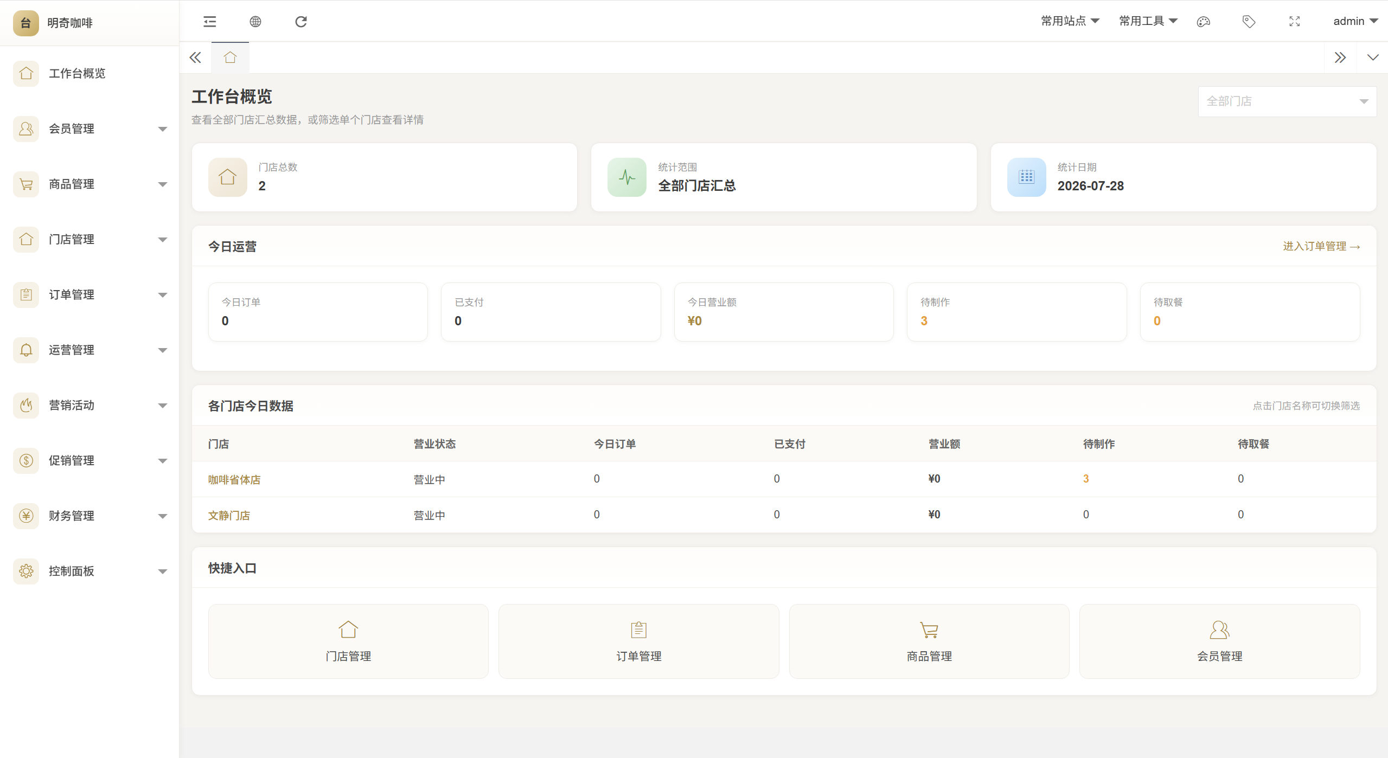Click the 已支付 stat card
The height and width of the screenshot is (758, 1388).
(x=551, y=312)
